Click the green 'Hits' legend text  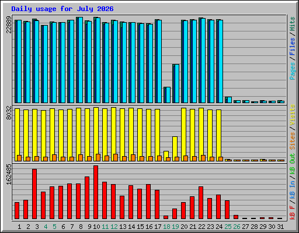click(x=293, y=24)
